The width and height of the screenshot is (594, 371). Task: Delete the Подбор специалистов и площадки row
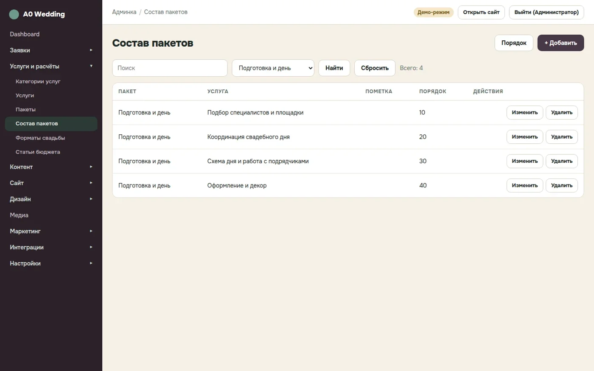tap(562, 112)
